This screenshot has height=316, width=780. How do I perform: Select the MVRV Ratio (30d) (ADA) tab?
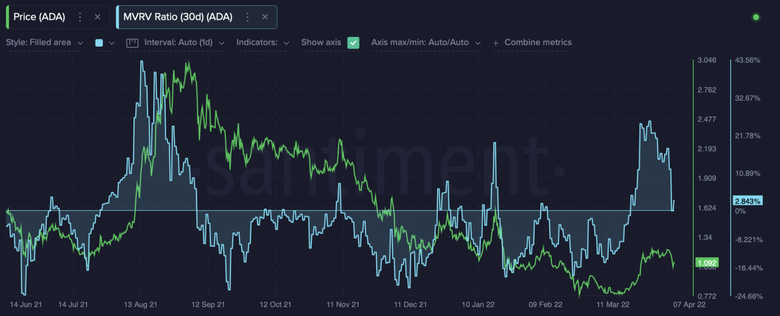(x=197, y=17)
